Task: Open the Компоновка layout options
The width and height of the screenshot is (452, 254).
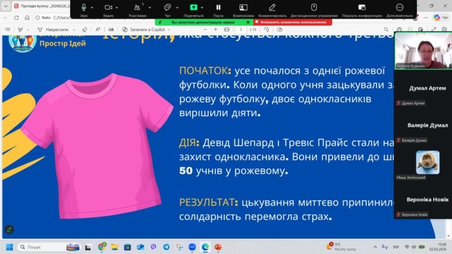Action: (244, 8)
